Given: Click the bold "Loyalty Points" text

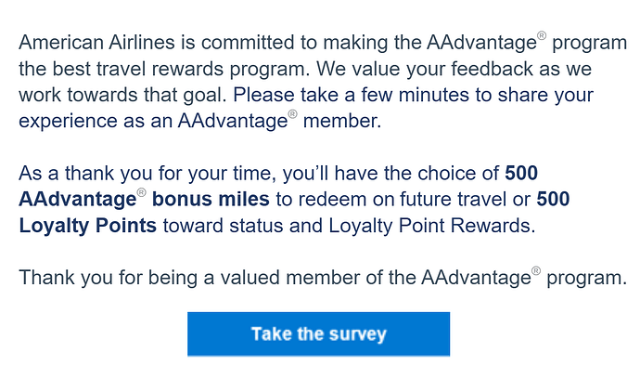Looking at the screenshot, I should coord(87,226).
